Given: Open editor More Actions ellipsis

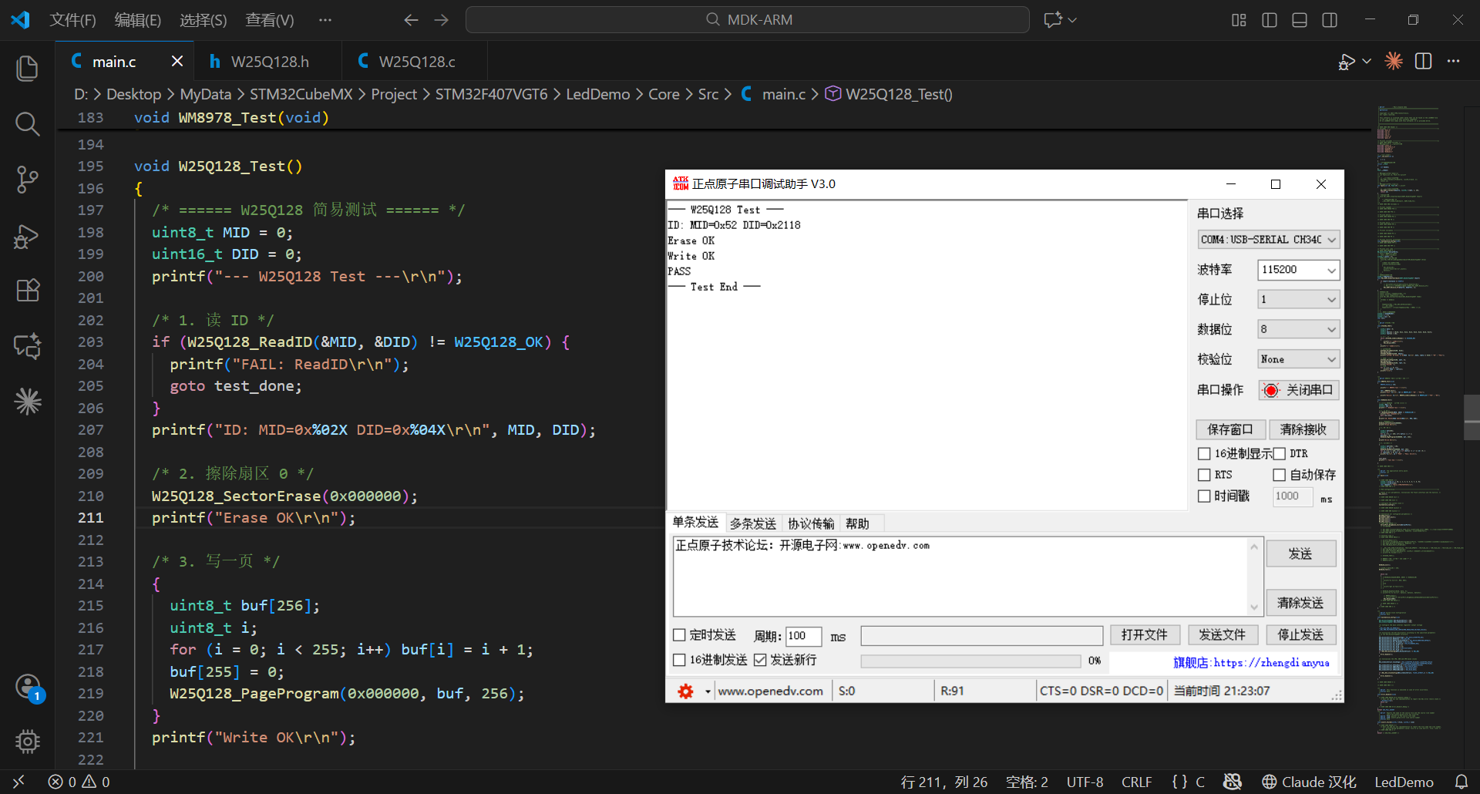Looking at the screenshot, I should click(1454, 61).
